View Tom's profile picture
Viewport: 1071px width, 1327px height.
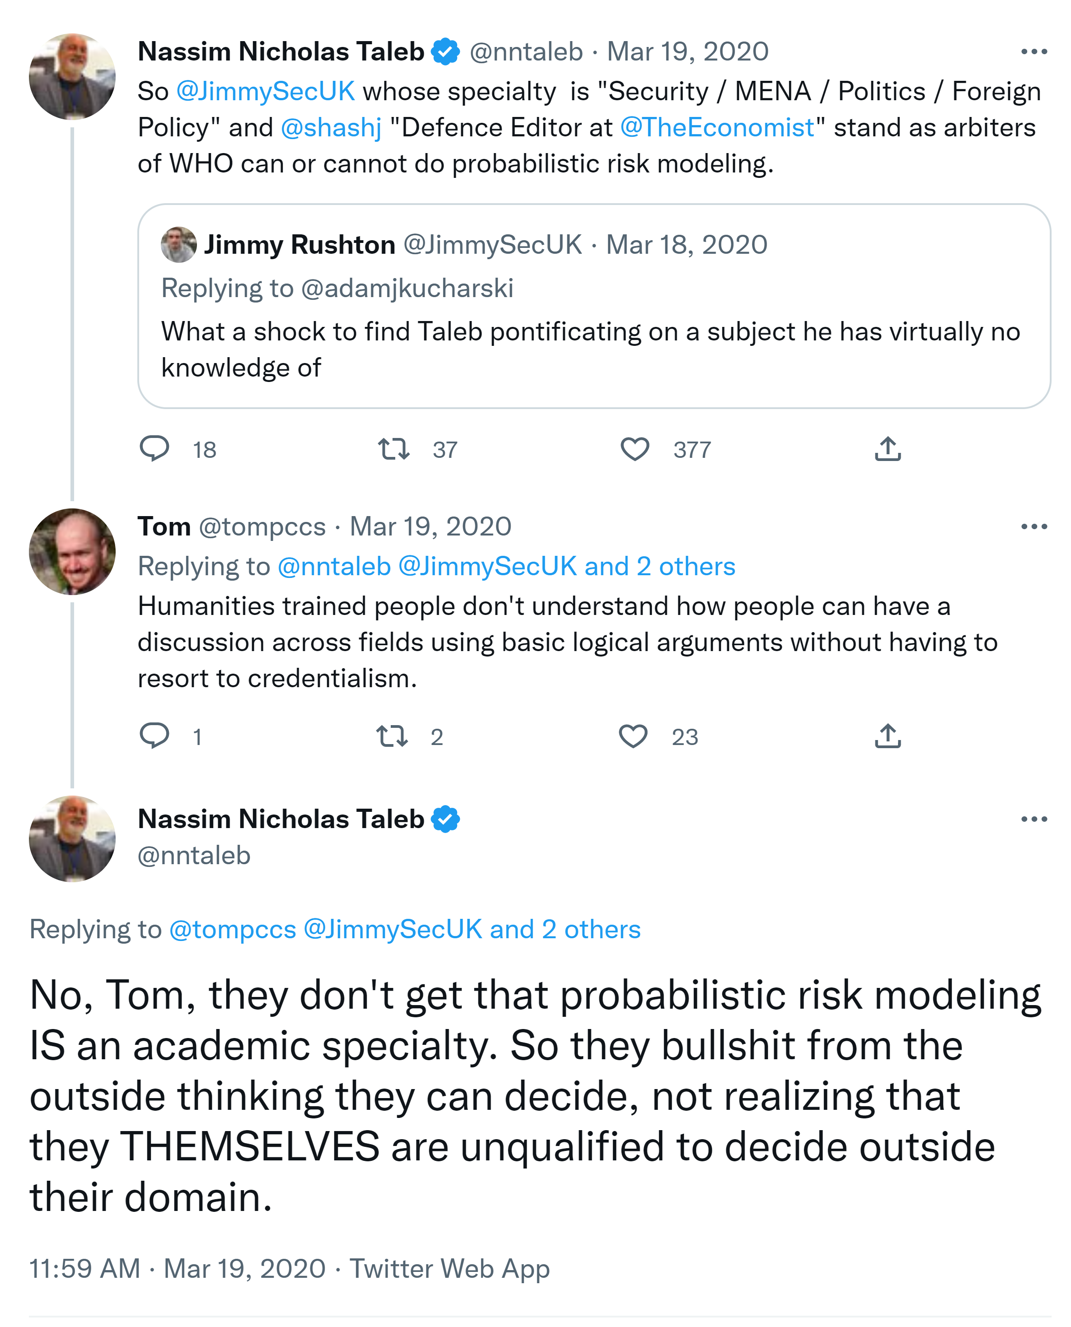(x=72, y=551)
